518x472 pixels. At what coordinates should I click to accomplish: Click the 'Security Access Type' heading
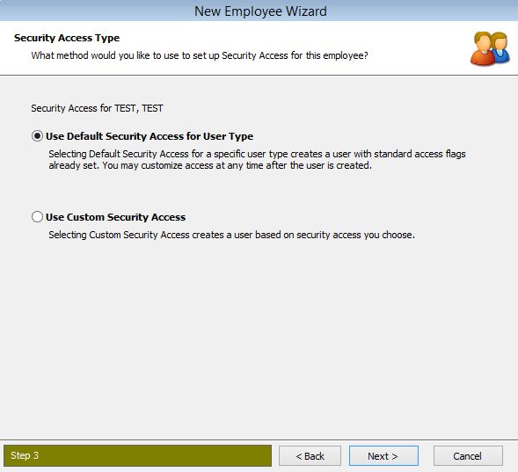67,38
